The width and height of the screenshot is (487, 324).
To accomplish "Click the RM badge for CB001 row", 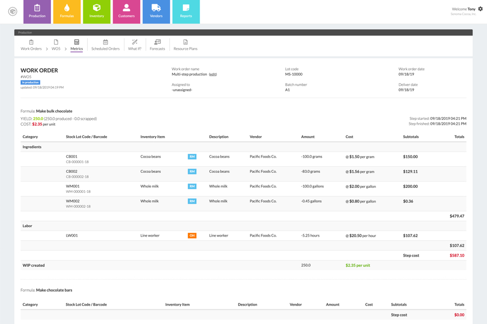I will (192, 157).
